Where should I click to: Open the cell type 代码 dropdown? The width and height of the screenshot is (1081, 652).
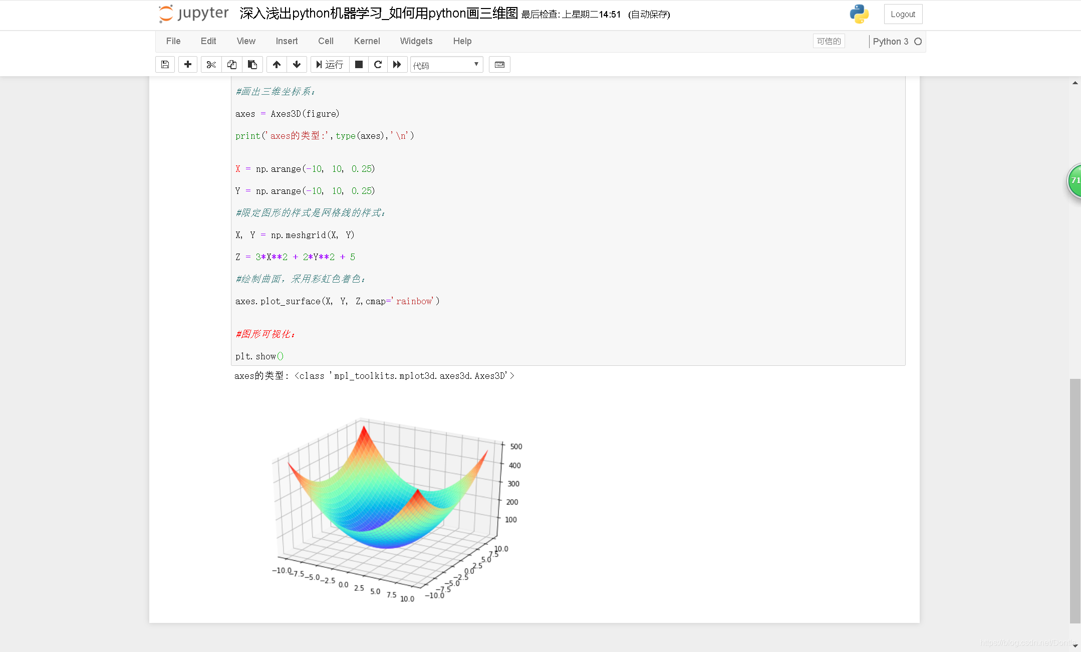[446, 65]
